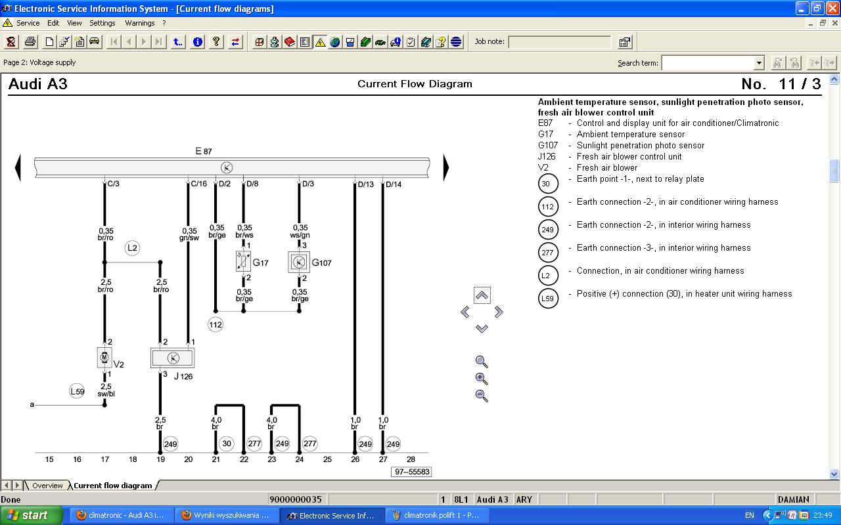Image resolution: width=841 pixels, height=525 pixels.
Task: Click the checklist page toolbar icon
Action: click(64, 42)
